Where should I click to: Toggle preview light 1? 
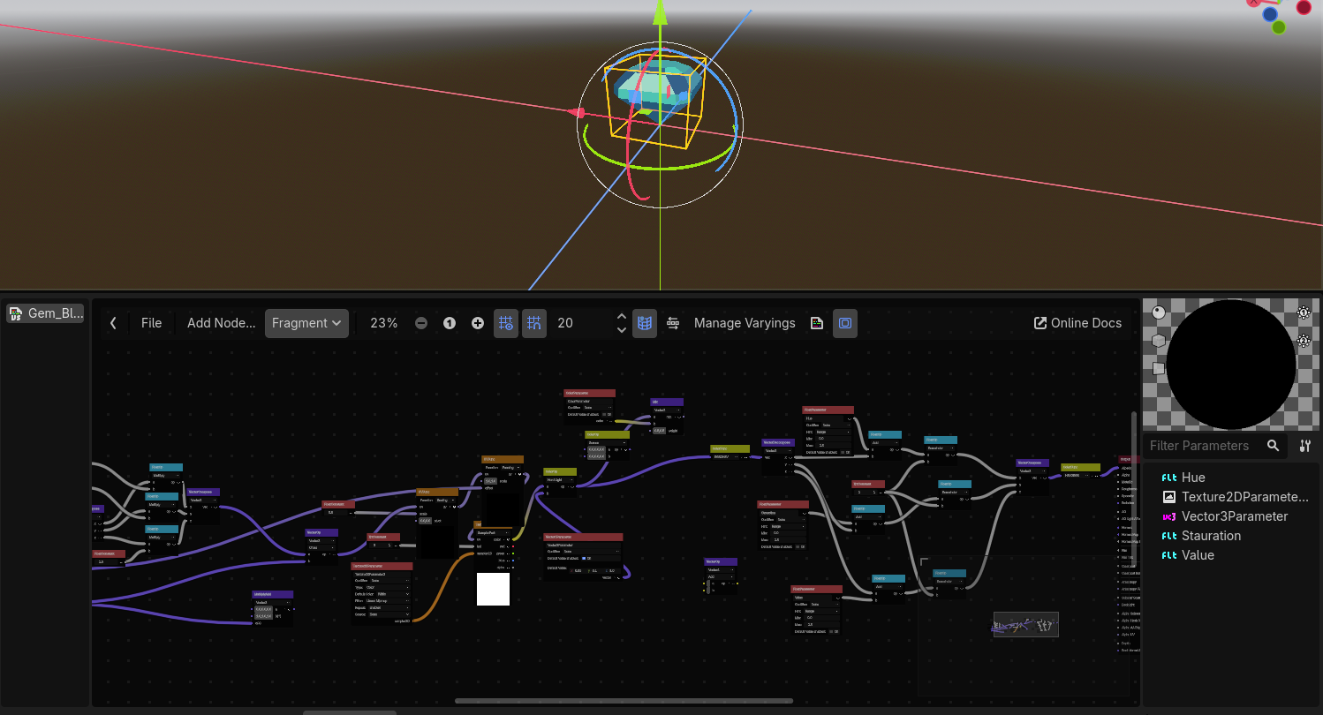coord(1304,312)
